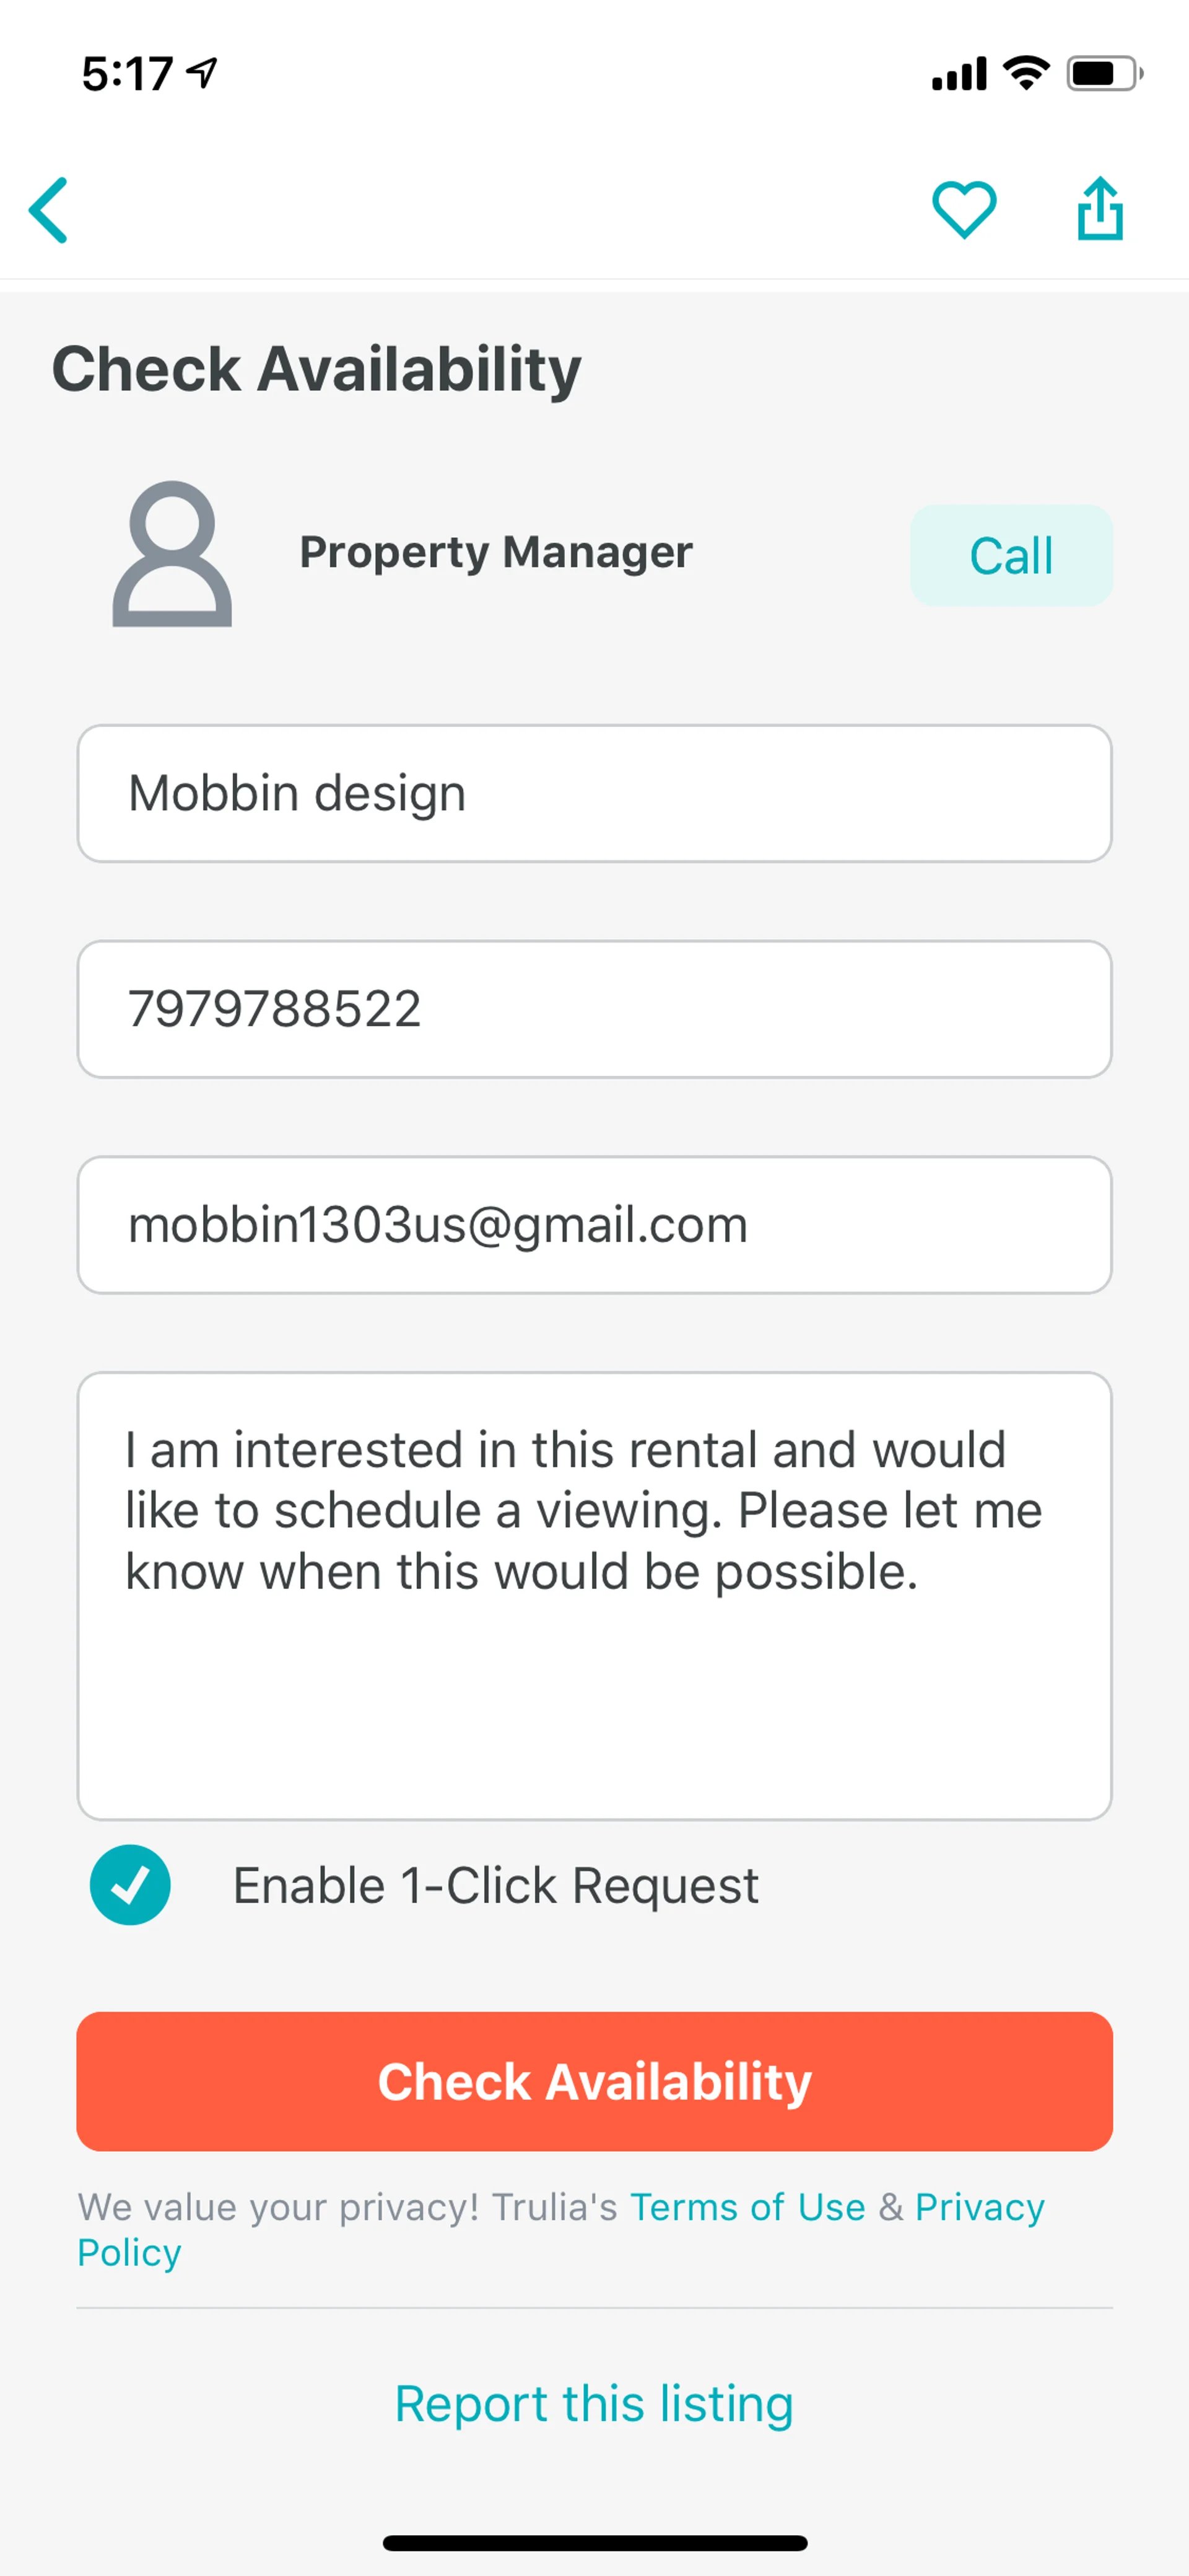Open the Privacy Policy link
This screenshot has height=2576, width=1189.
click(x=979, y=2208)
